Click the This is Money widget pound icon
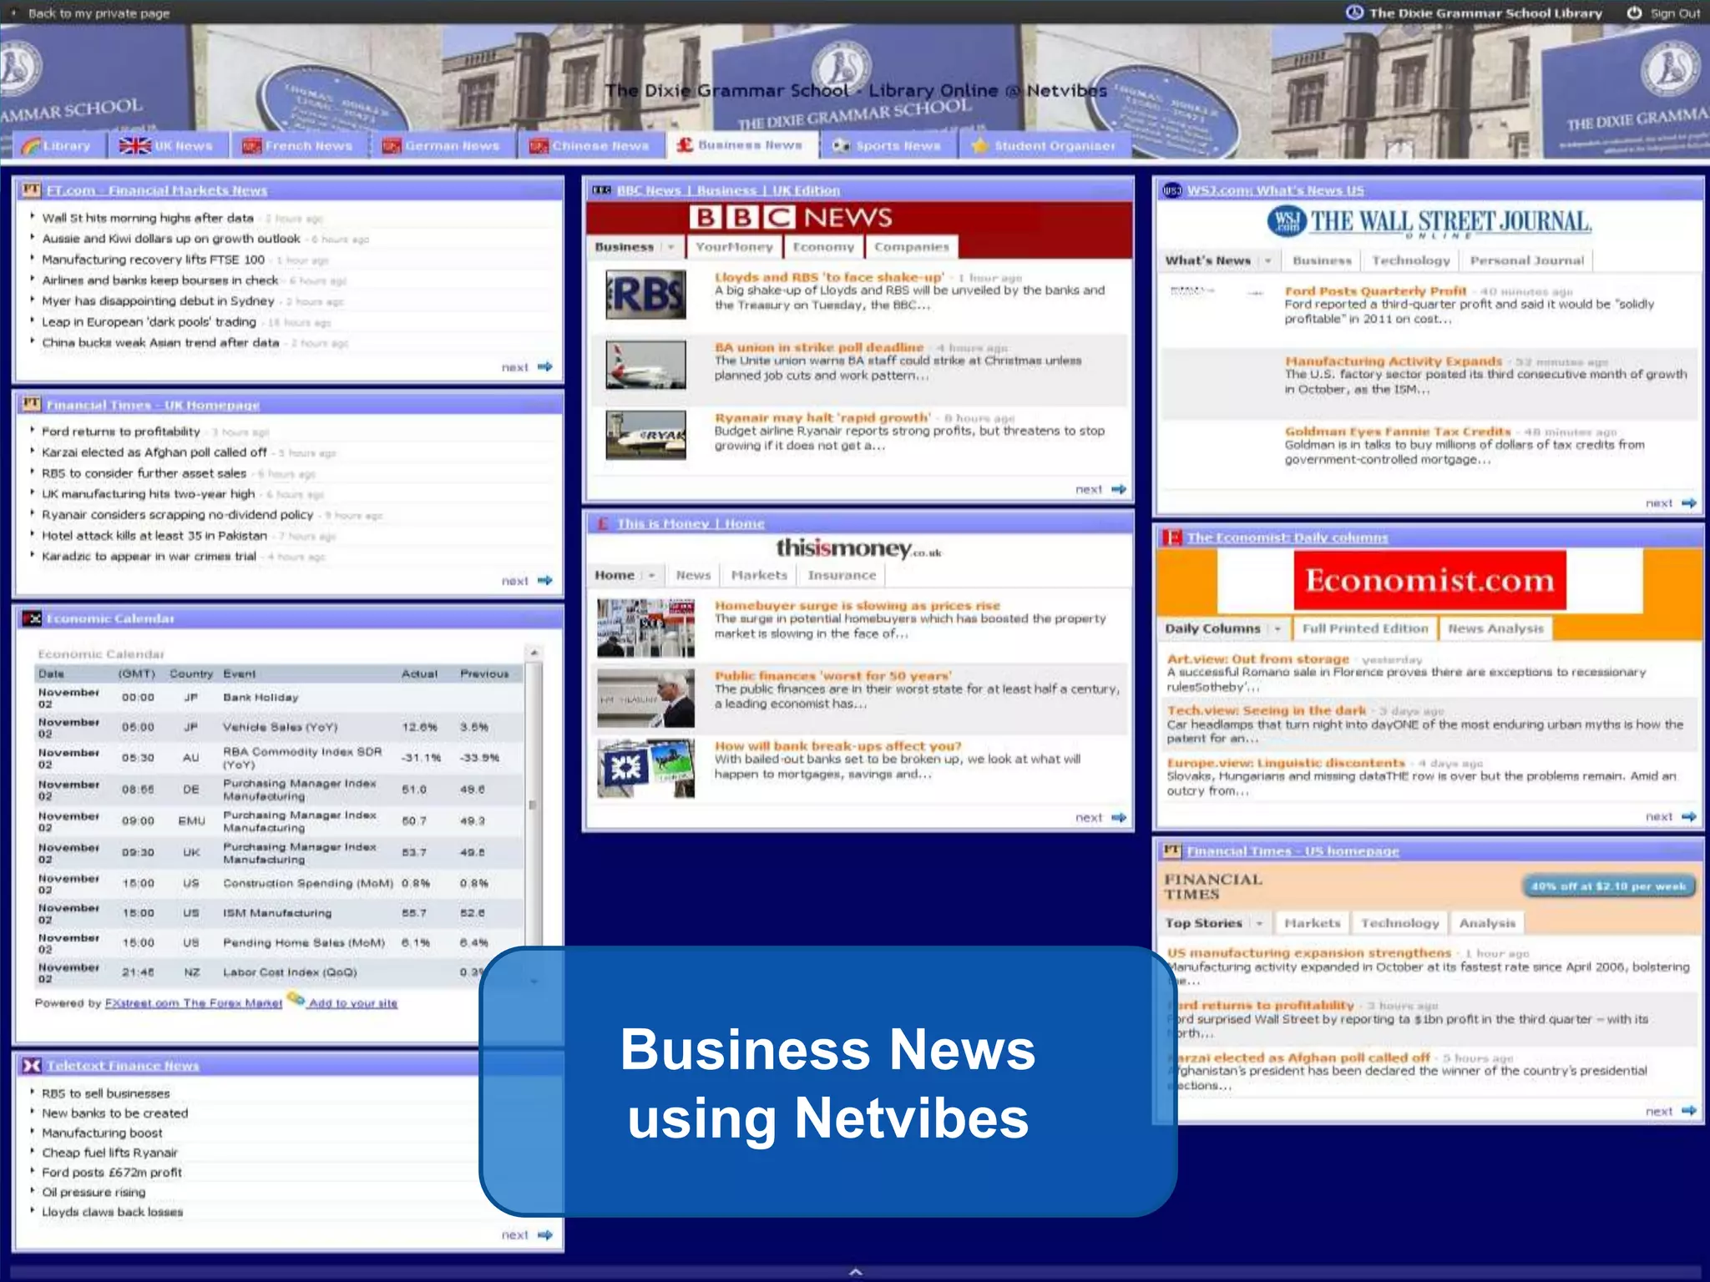Image resolution: width=1710 pixels, height=1282 pixels. click(601, 523)
